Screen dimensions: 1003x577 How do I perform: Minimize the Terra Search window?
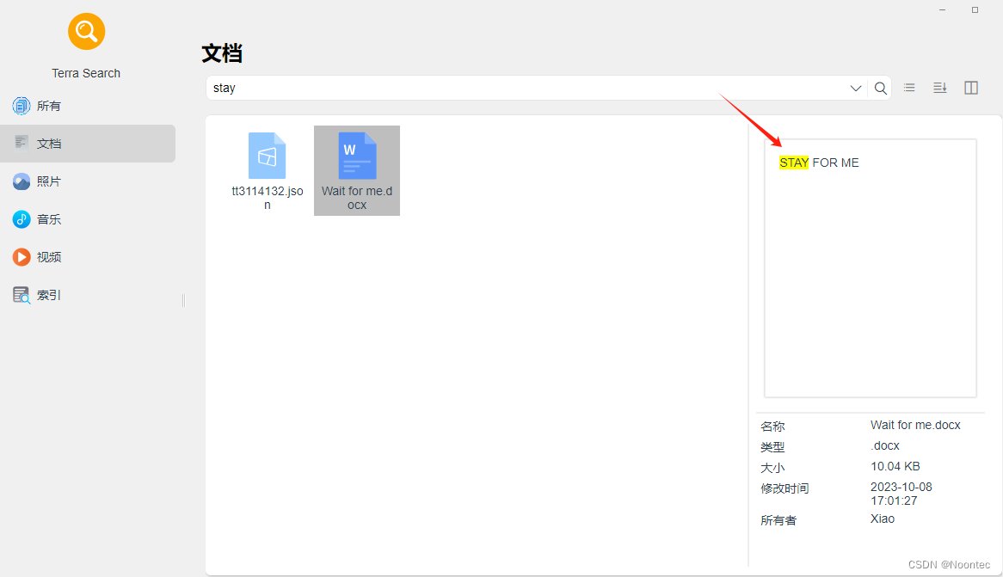pyautogui.click(x=942, y=9)
